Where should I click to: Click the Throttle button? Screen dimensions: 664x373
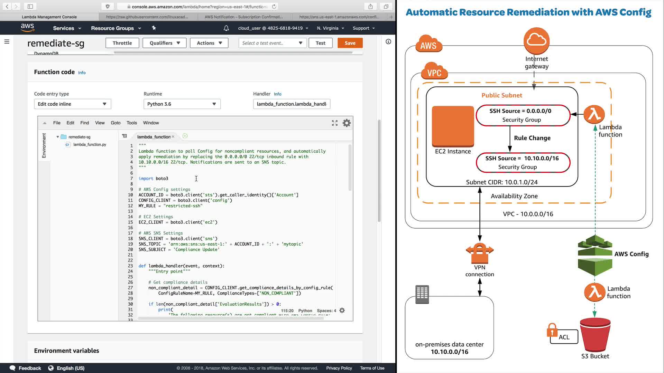pos(122,43)
